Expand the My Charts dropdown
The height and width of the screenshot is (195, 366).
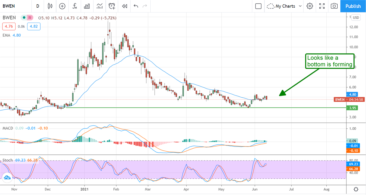click(284, 6)
